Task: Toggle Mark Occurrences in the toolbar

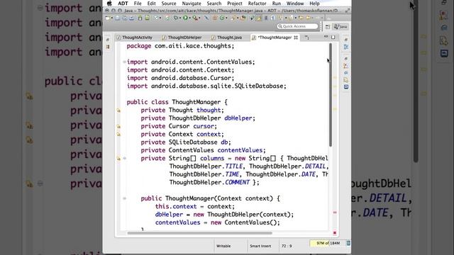Action: pyautogui.click(x=259, y=18)
